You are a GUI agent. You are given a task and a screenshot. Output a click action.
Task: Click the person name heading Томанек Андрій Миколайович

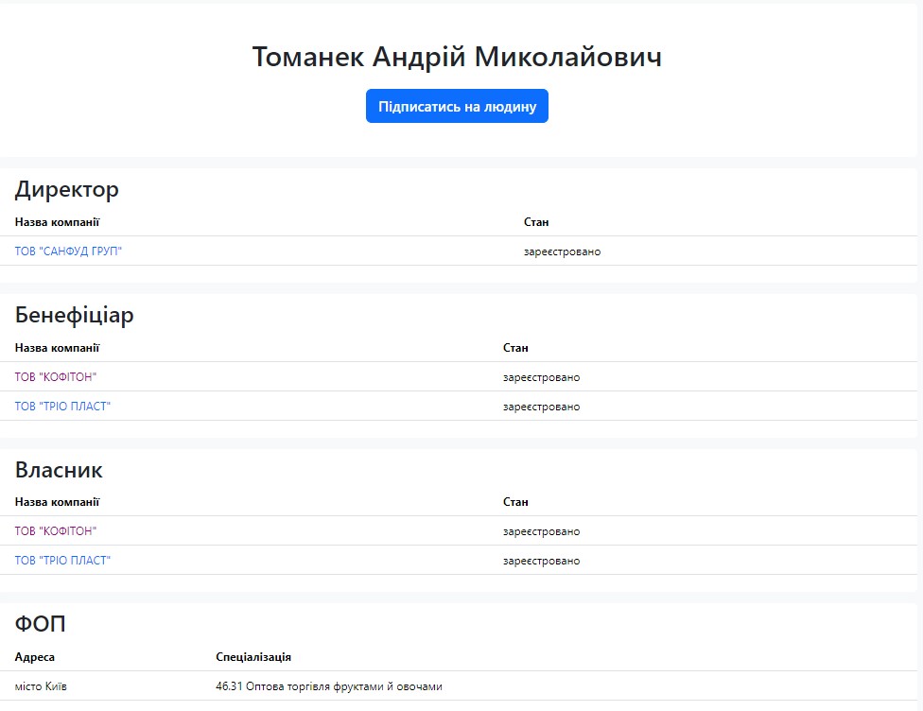(x=457, y=57)
